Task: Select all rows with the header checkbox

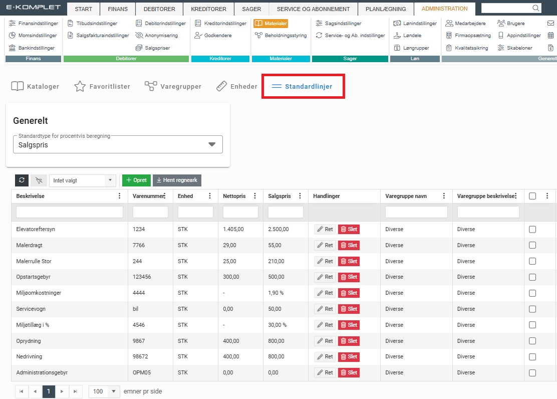Action: tap(532, 196)
